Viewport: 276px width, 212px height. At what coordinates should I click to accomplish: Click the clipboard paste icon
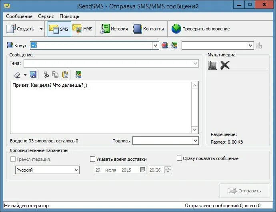coord(65,74)
